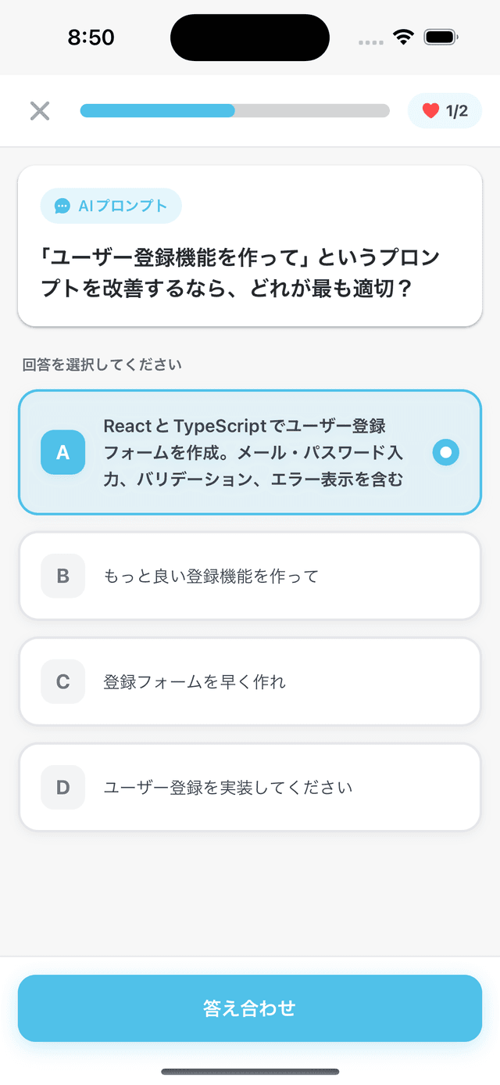Image resolution: width=500 pixels, height=1085 pixels.
Task: Click the X to exit the quiz
Action: pos(39,110)
